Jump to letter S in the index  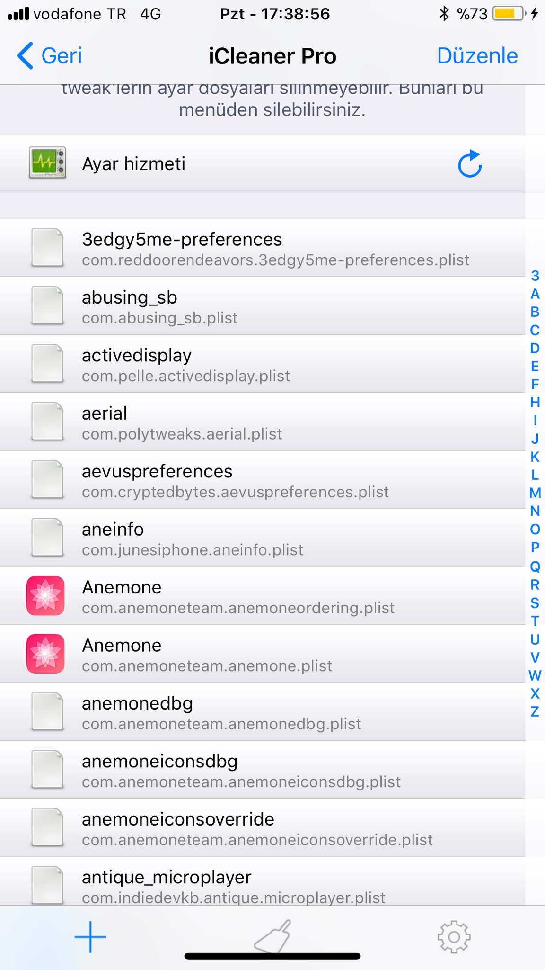[535, 603]
